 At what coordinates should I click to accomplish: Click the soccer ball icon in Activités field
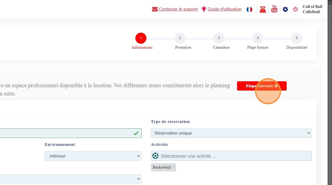click(155, 156)
